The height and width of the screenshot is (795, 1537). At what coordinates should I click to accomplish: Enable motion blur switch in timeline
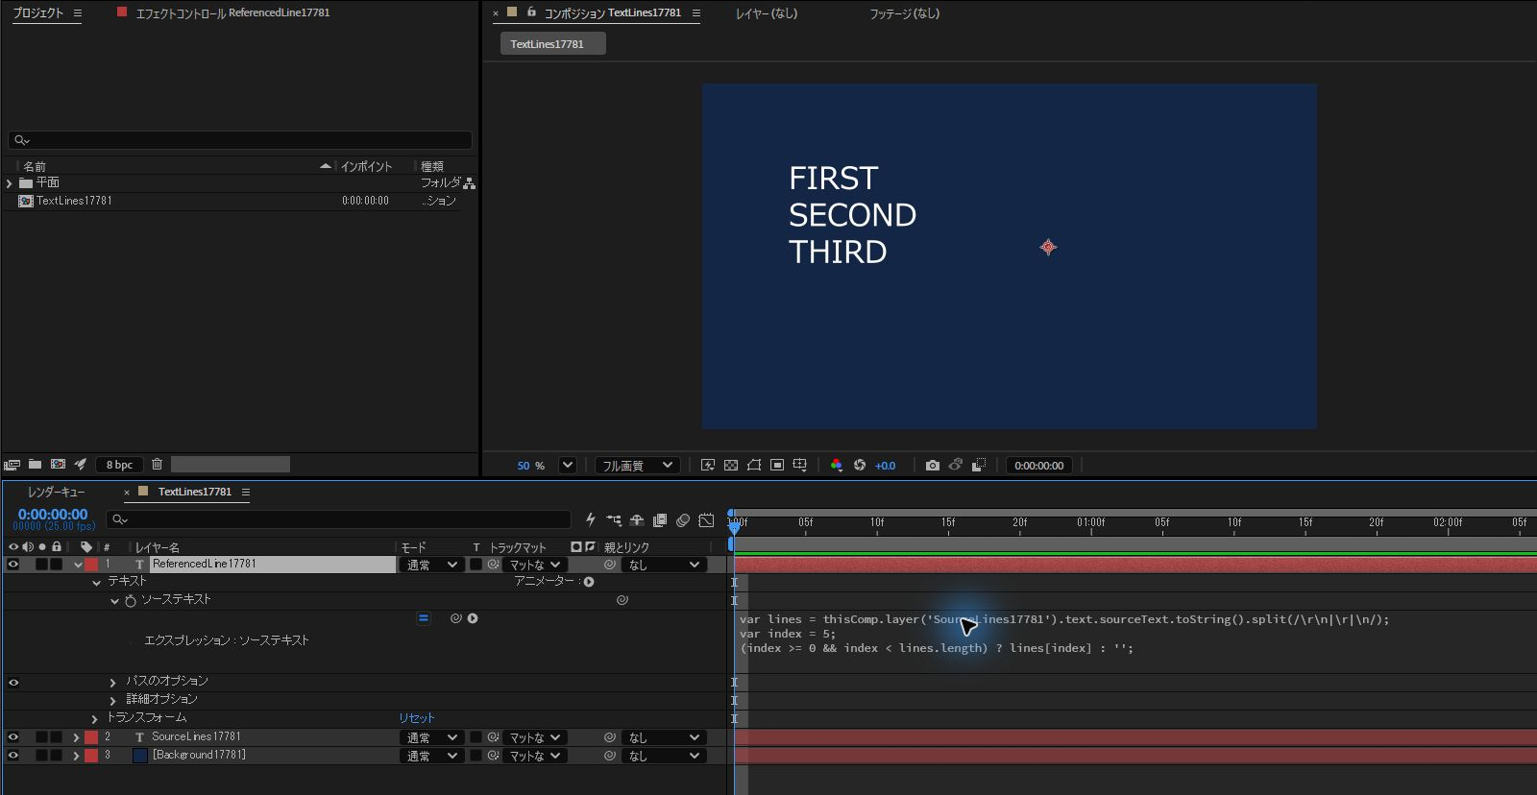[683, 520]
